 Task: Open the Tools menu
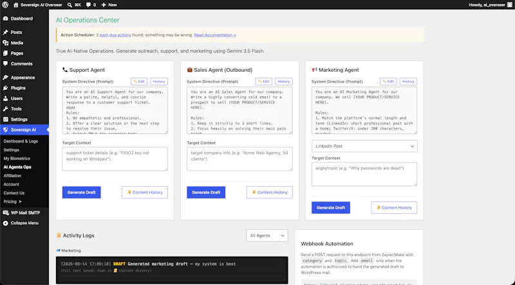(x=24, y=108)
